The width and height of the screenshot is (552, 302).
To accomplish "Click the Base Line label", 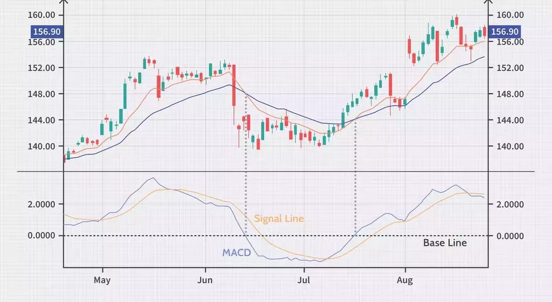I will click(x=445, y=243).
